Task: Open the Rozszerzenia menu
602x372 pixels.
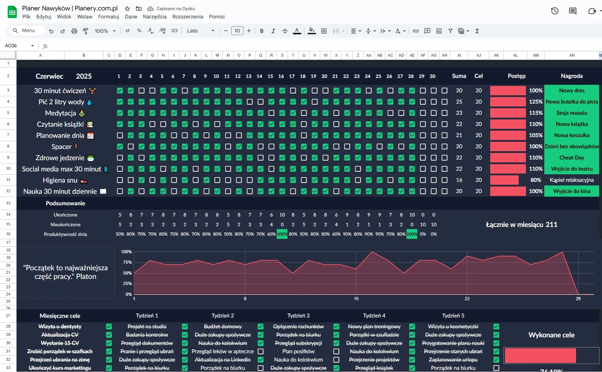Action: coord(188,17)
